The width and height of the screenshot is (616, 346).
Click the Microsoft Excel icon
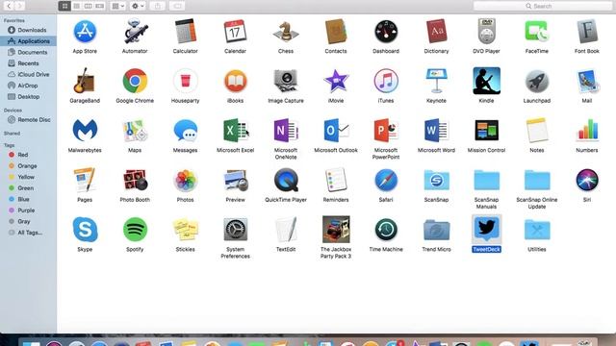click(x=235, y=131)
